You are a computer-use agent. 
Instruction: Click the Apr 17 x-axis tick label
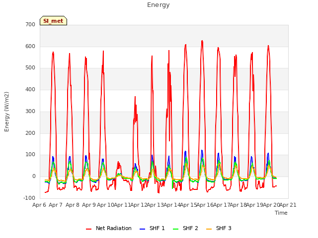(222, 205)
